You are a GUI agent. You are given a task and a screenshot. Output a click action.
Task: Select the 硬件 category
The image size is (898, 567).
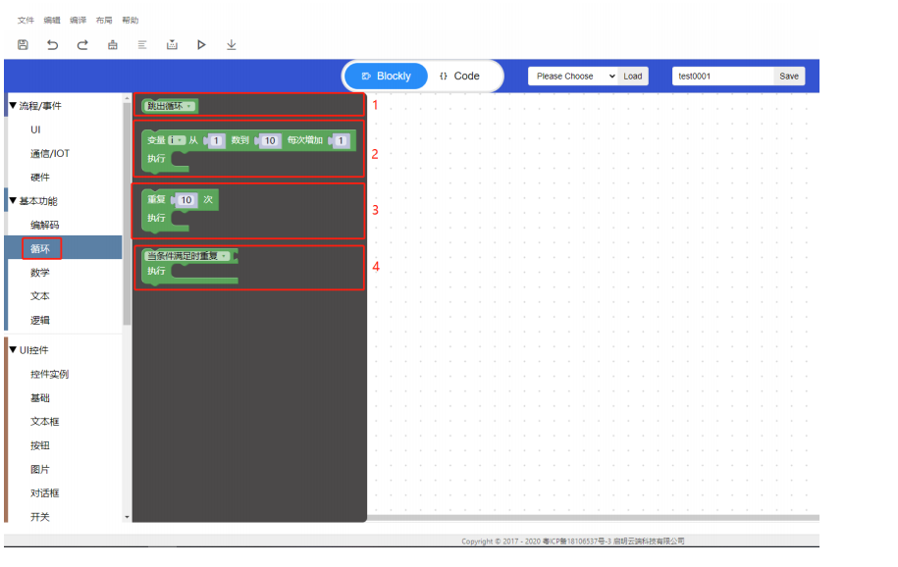pyautogui.click(x=40, y=178)
